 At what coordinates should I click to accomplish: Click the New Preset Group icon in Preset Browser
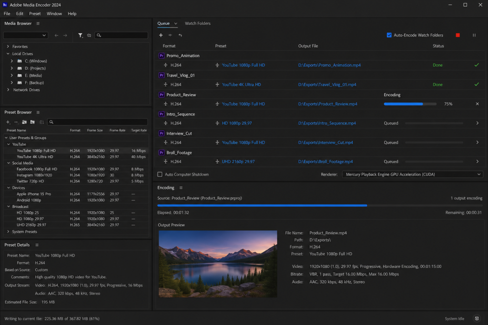(42, 122)
